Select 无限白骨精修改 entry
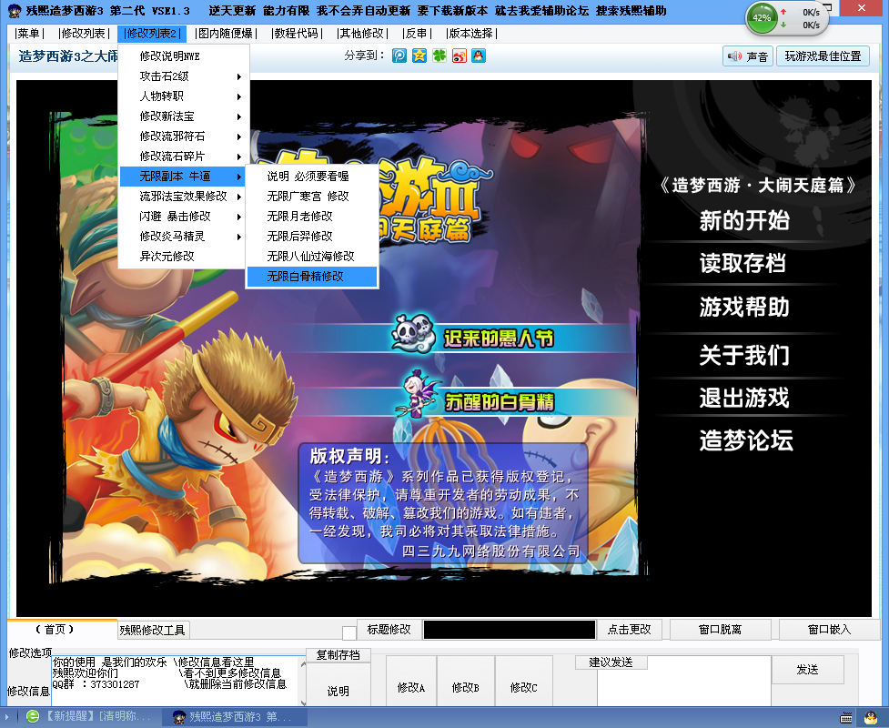889x728 pixels. tap(312, 276)
